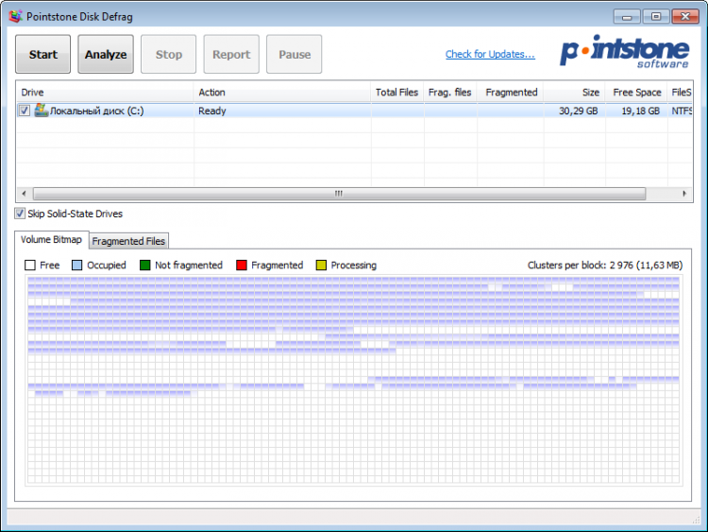Close the Pointstone Disk Defrag window
Viewport: 708px width, 532px height.
click(x=685, y=17)
